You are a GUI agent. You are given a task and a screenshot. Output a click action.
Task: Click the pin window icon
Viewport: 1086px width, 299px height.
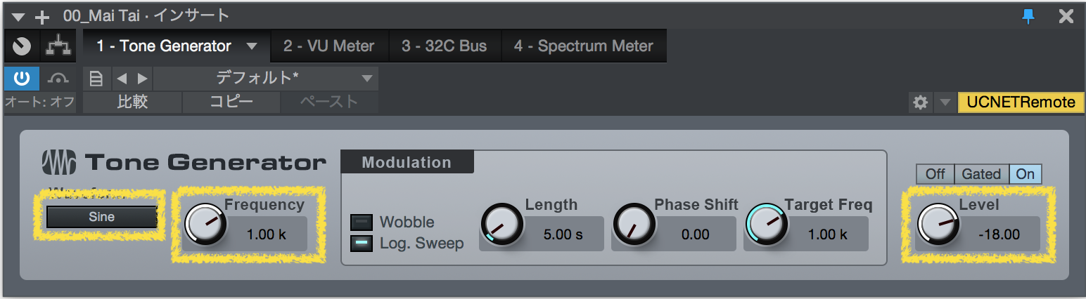pos(1028,15)
